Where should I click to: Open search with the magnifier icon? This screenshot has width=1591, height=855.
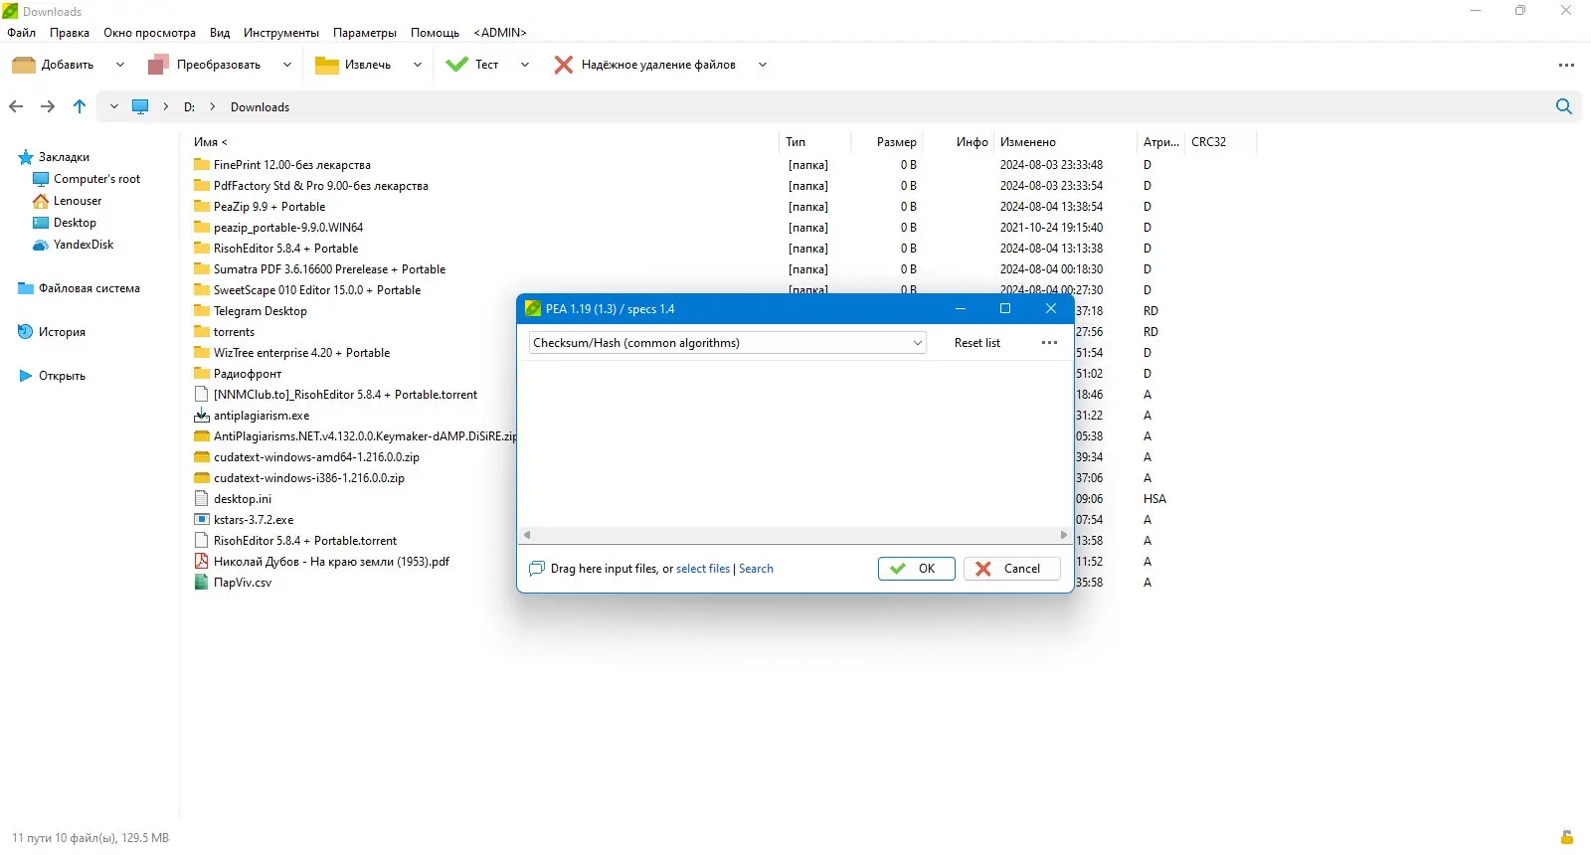(x=1563, y=106)
